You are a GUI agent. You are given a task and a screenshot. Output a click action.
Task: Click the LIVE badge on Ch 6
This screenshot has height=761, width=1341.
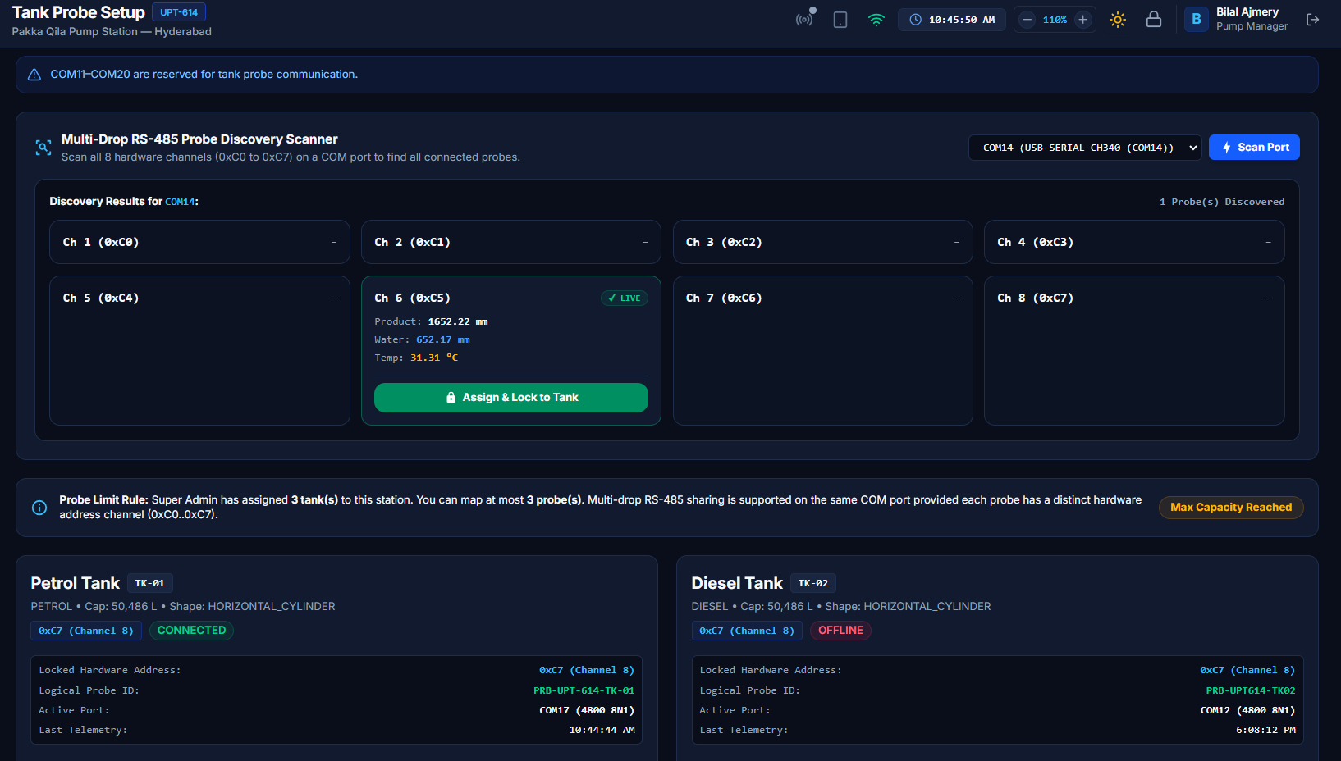(625, 298)
